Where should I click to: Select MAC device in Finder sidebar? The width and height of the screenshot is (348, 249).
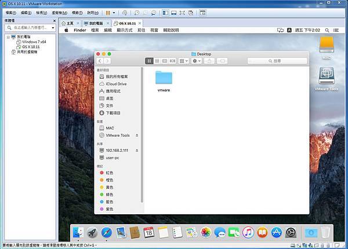tap(110, 128)
